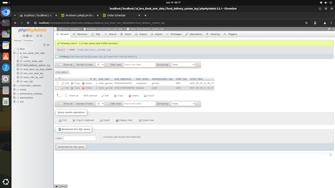Open the Chromium profile icon
The height and width of the screenshot is (188, 335).
325,23
